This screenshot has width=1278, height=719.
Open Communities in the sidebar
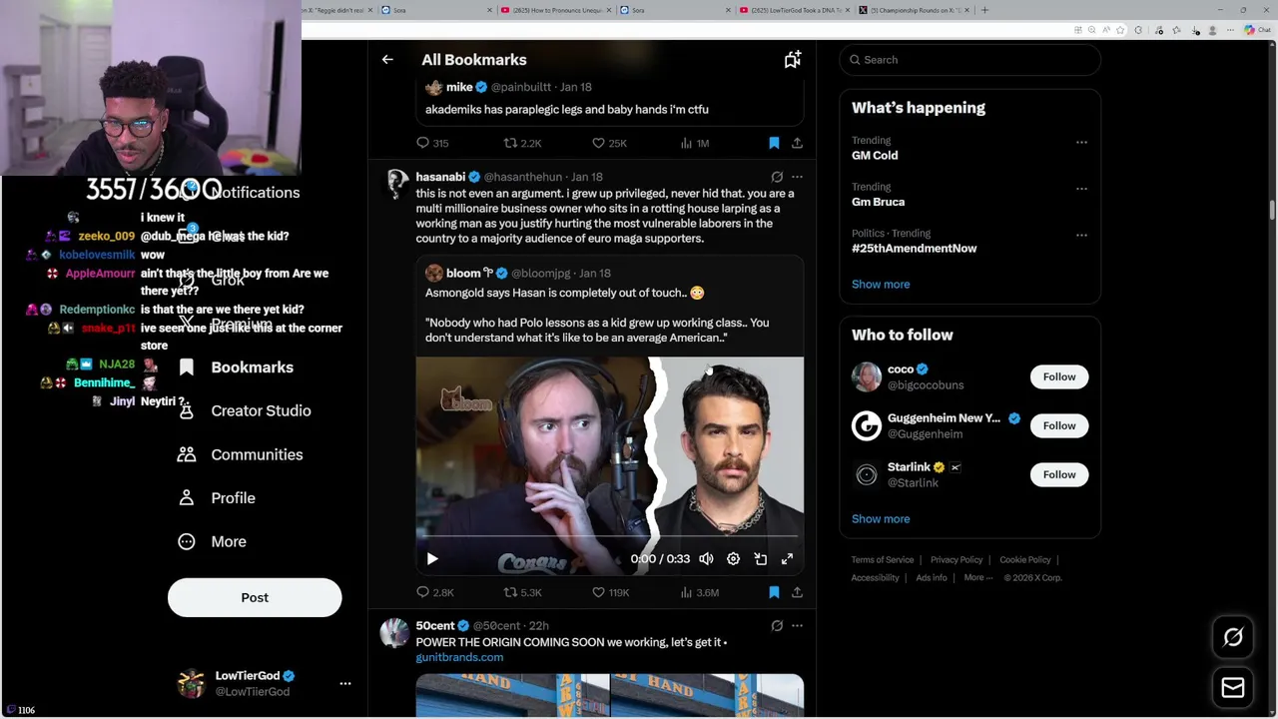point(240,454)
